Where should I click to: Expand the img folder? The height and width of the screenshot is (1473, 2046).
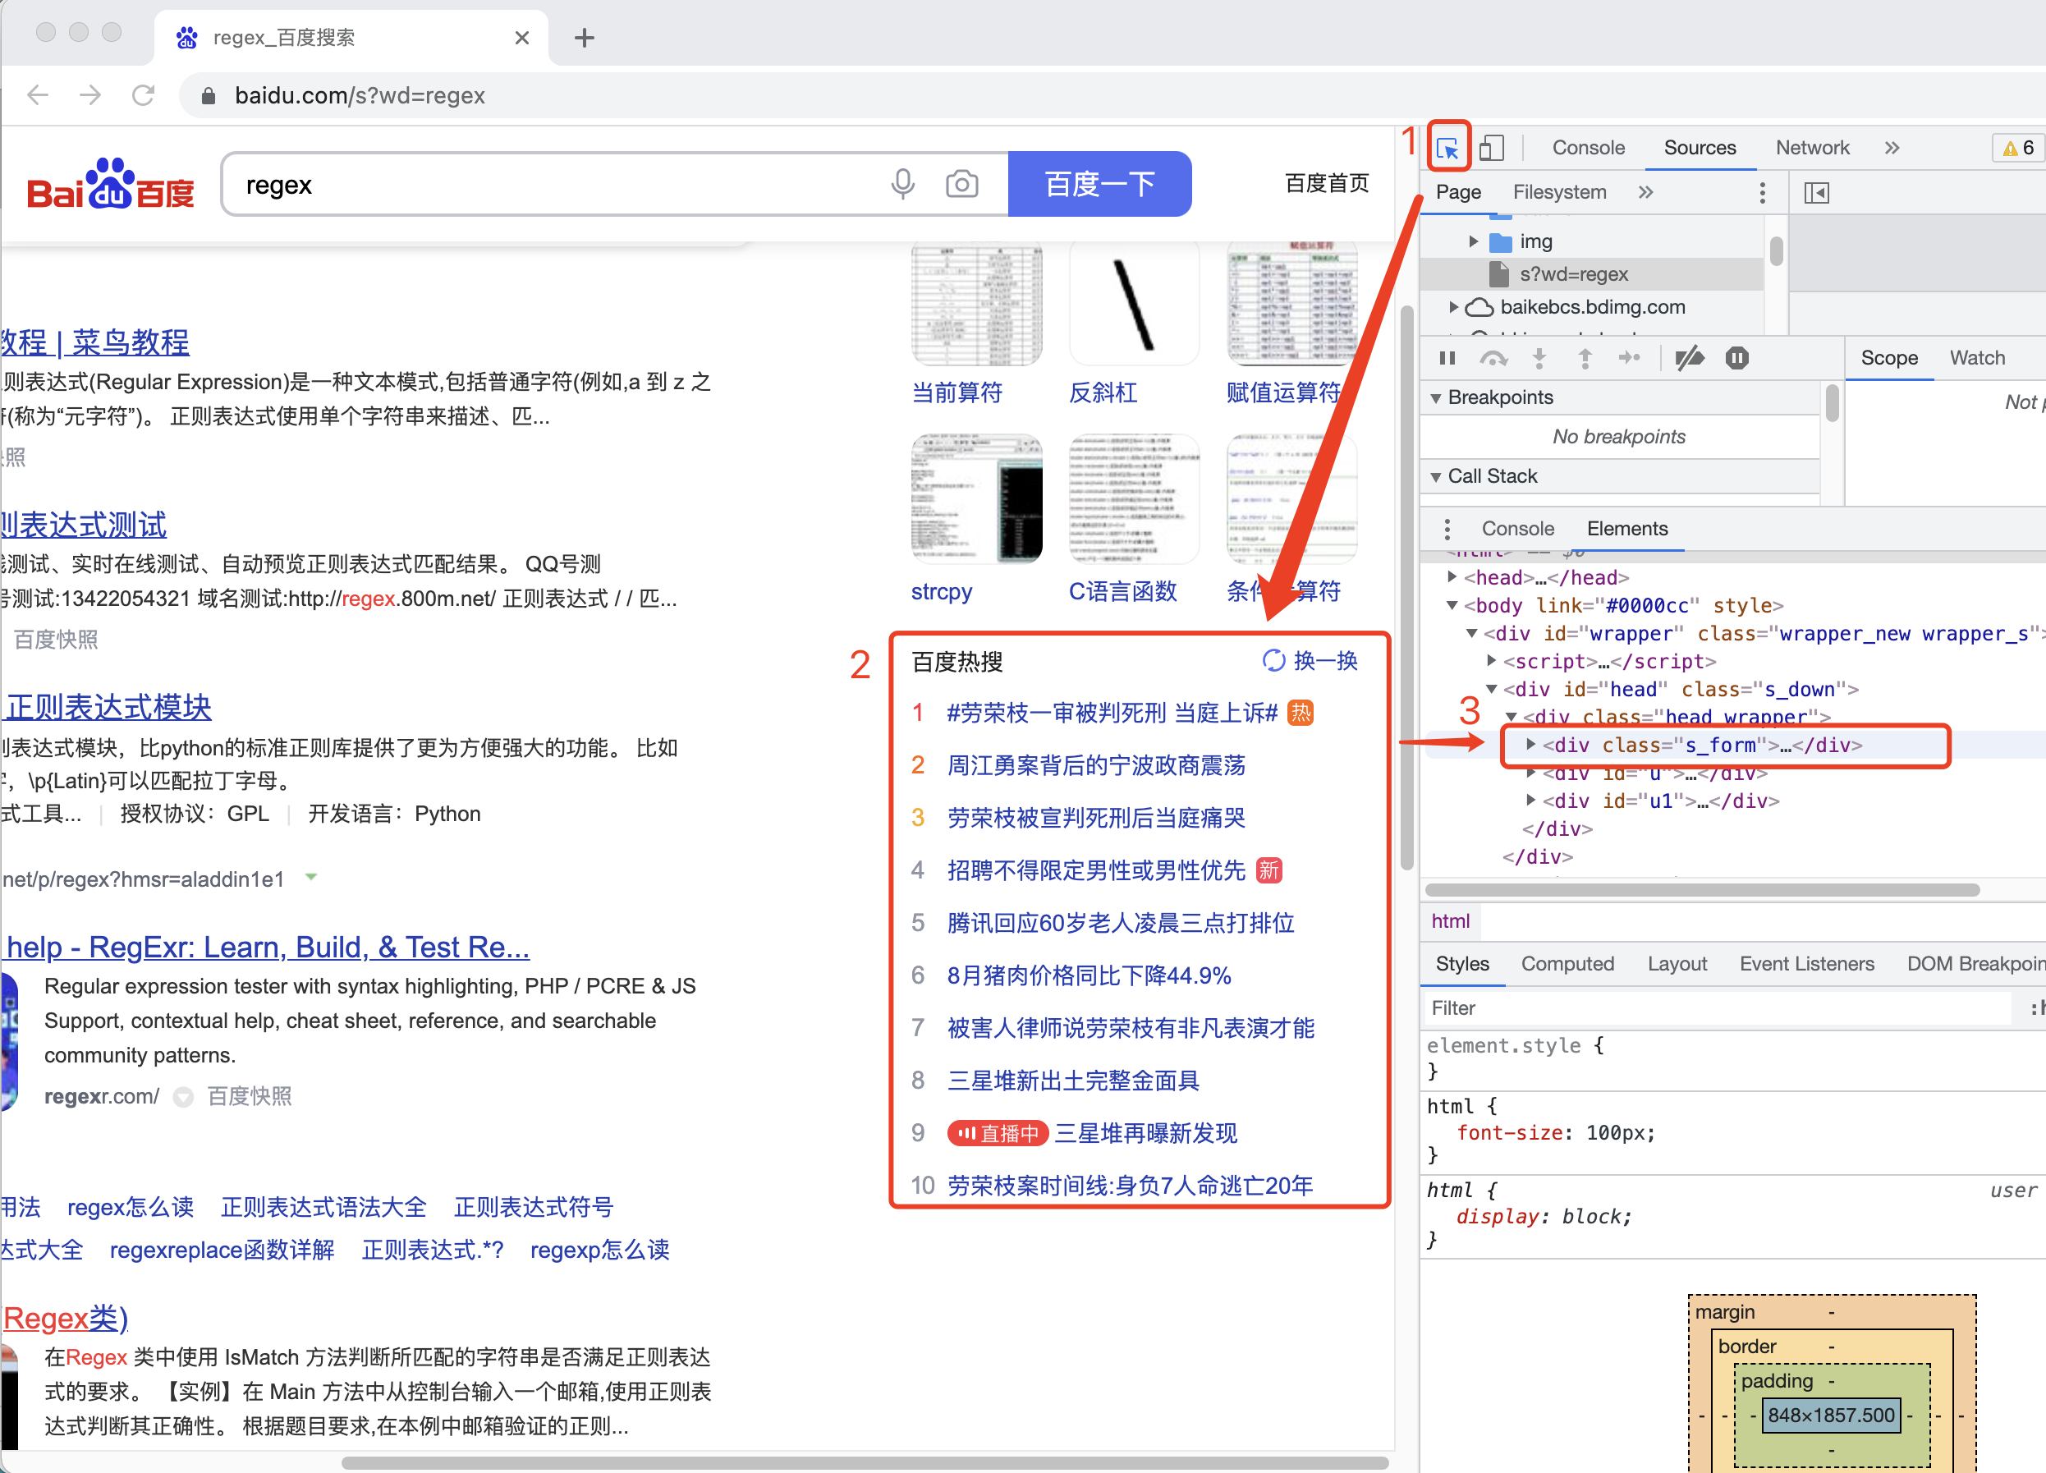point(1473,241)
